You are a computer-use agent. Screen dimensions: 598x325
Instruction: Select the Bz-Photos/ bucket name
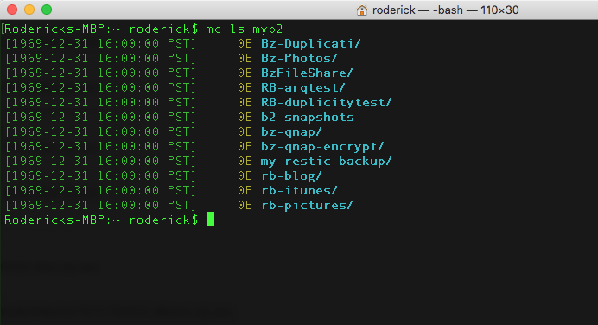[x=299, y=59]
